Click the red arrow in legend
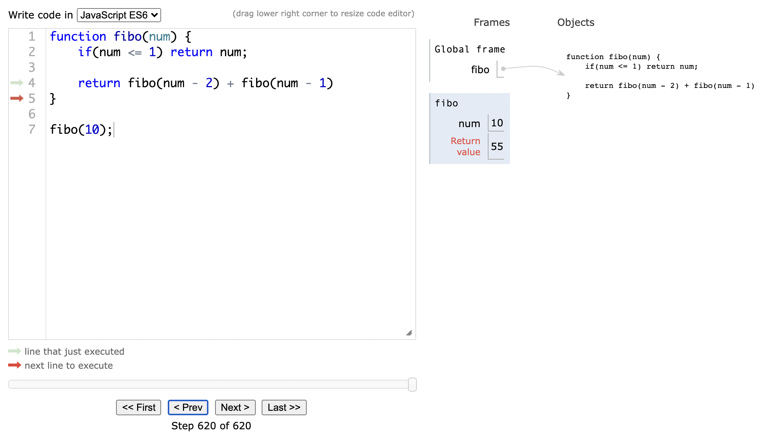Screen dimensions: 762x440 coord(15,365)
